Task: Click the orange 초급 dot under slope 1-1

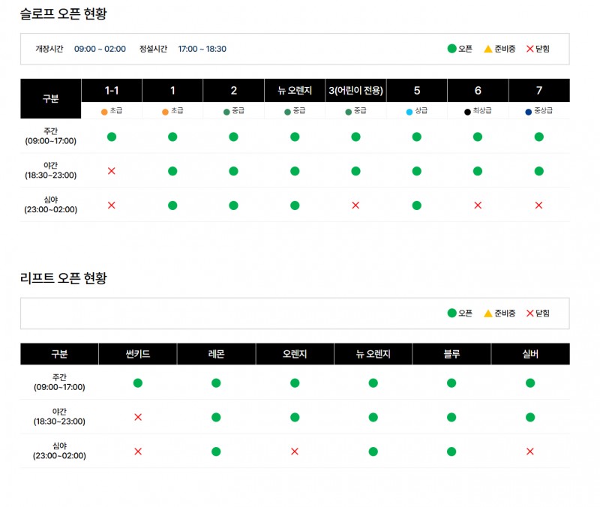Action: pyautogui.click(x=104, y=112)
